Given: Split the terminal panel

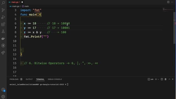Looking at the screenshot, I should point(162,79).
